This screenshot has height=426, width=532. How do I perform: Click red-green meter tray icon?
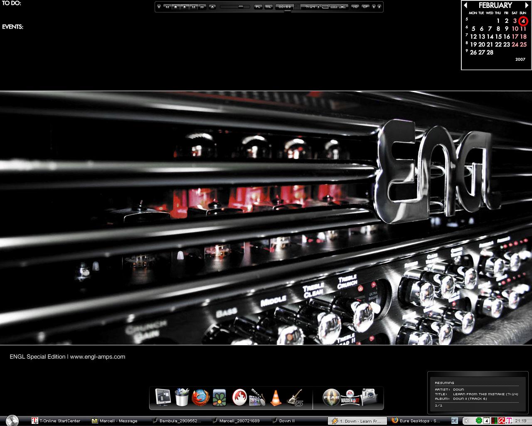tap(495, 421)
